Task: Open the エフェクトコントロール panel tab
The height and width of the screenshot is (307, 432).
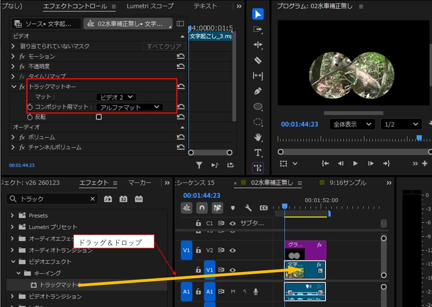Action: [x=75, y=6]
